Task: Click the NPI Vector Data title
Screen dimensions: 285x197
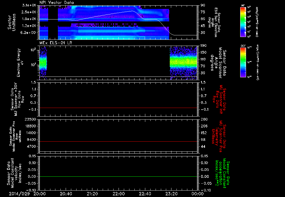Action: click(x=56, y=3)
